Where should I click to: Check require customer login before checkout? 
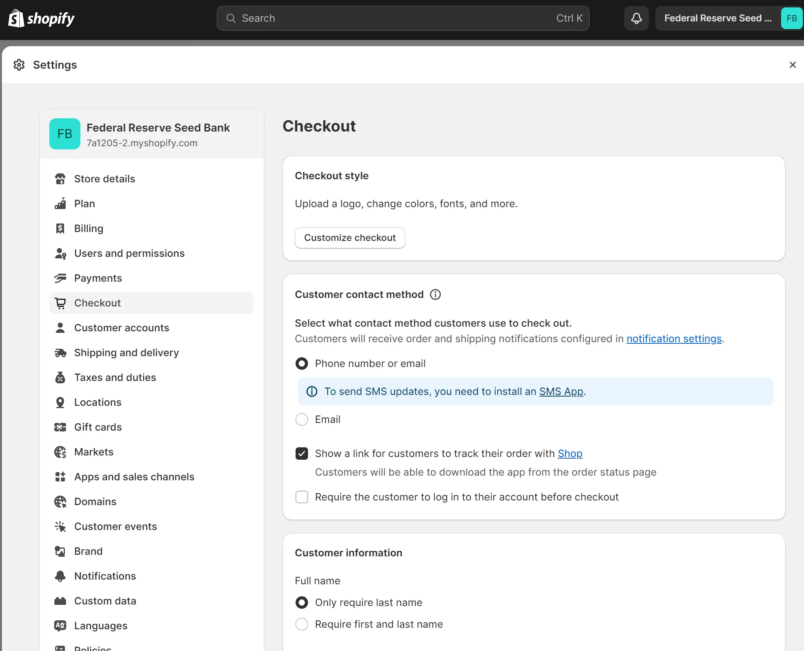(x=302, y=497)
